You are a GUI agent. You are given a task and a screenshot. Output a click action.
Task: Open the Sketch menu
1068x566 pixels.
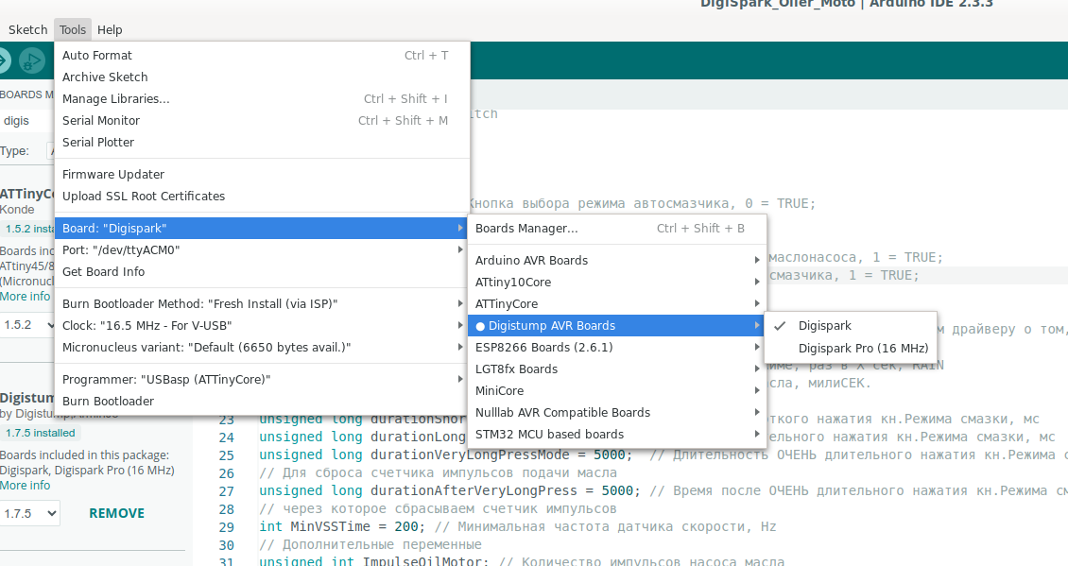coord(28,30)
